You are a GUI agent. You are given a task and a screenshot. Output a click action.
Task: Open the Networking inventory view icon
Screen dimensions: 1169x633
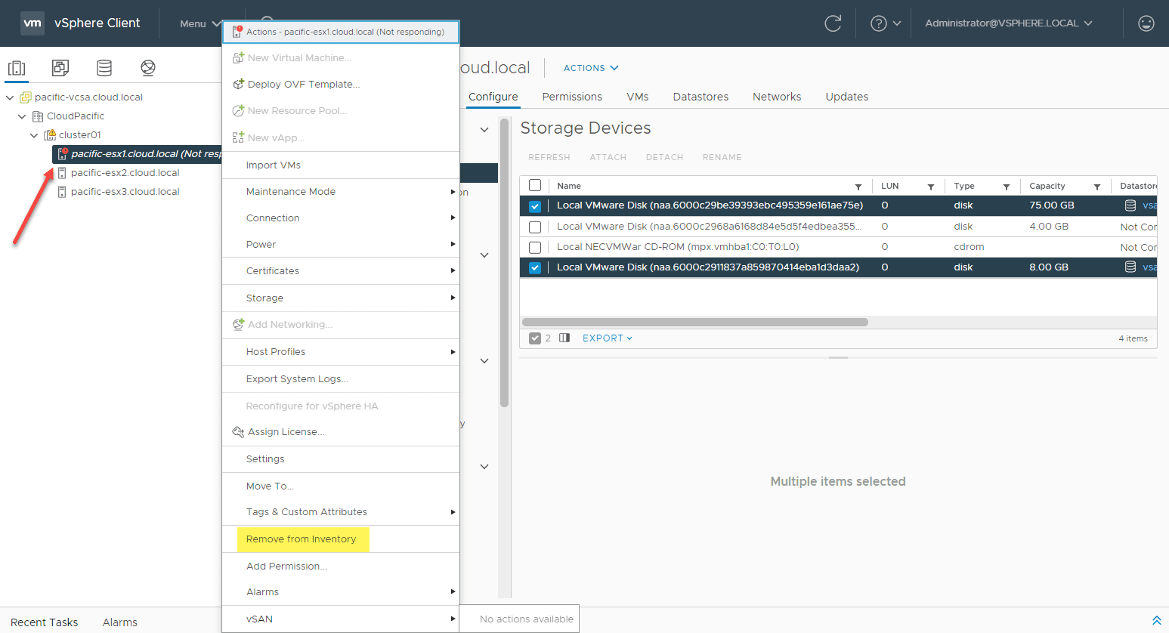point(148,68)
